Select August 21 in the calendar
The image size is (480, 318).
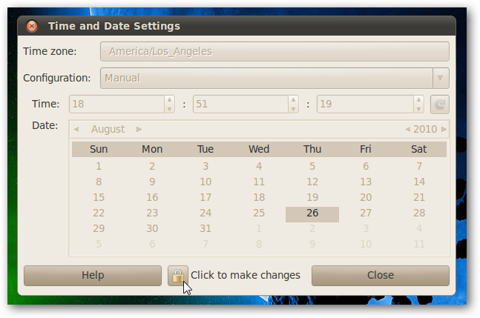click(419, 197)
